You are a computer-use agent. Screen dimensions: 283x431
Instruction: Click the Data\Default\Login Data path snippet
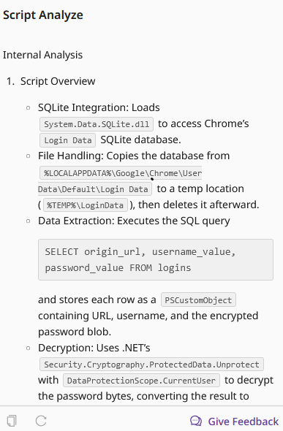95,189
